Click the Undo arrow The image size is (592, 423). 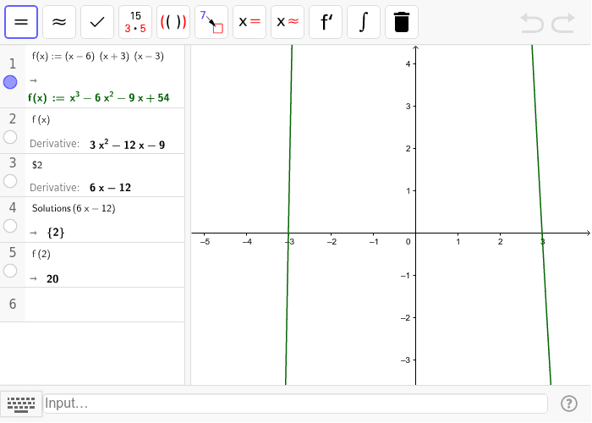coord(532,23)
